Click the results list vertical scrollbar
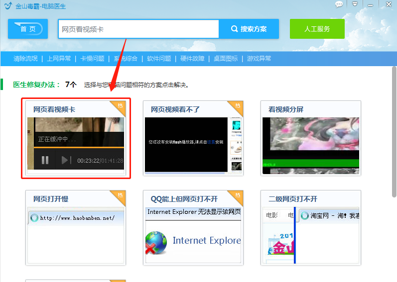 394,132
